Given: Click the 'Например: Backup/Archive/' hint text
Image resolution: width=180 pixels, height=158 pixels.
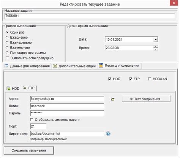Looking at the screenshot, I should (x=48, y=139).
